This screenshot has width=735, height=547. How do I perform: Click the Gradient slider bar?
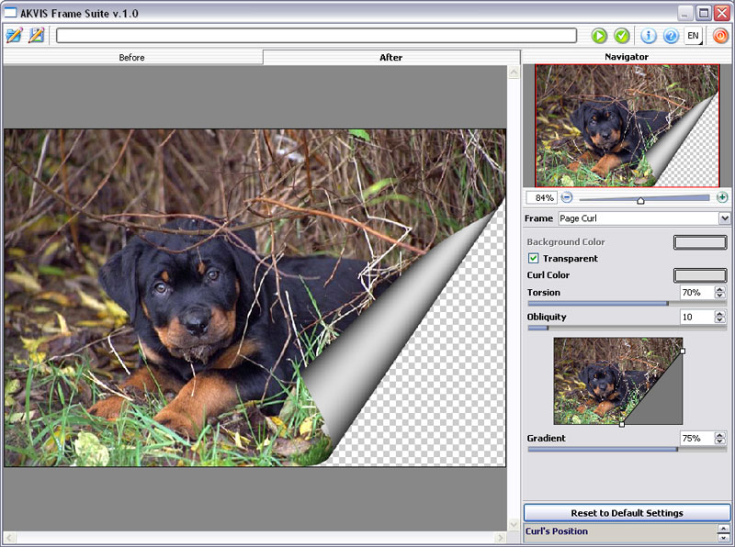coord(628,449)
